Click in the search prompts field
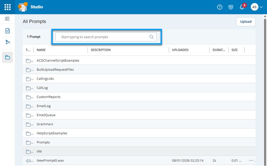The width and height of the screenshot is (267, 166). (x=104, y=37)
